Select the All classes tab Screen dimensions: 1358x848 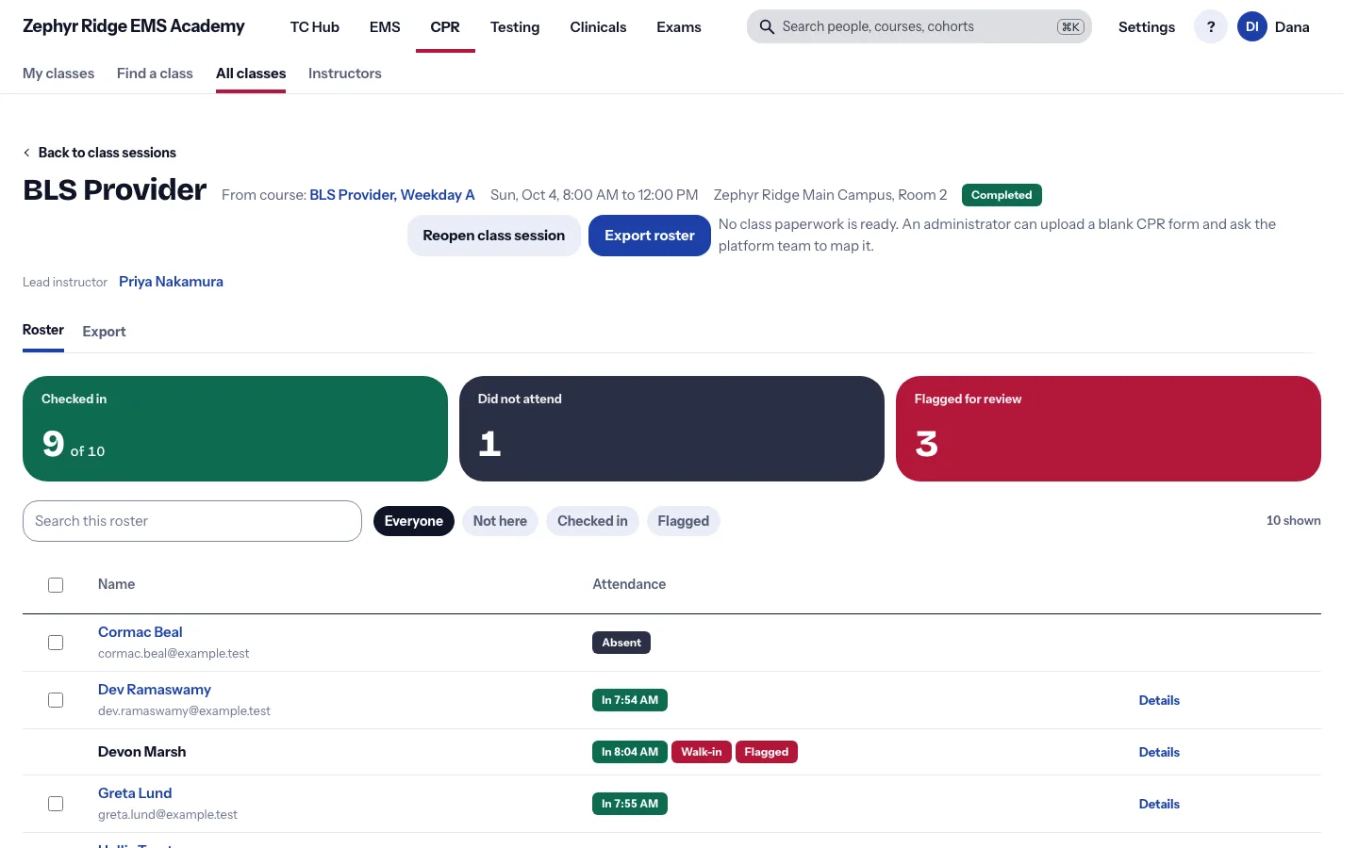pos(251,73)
